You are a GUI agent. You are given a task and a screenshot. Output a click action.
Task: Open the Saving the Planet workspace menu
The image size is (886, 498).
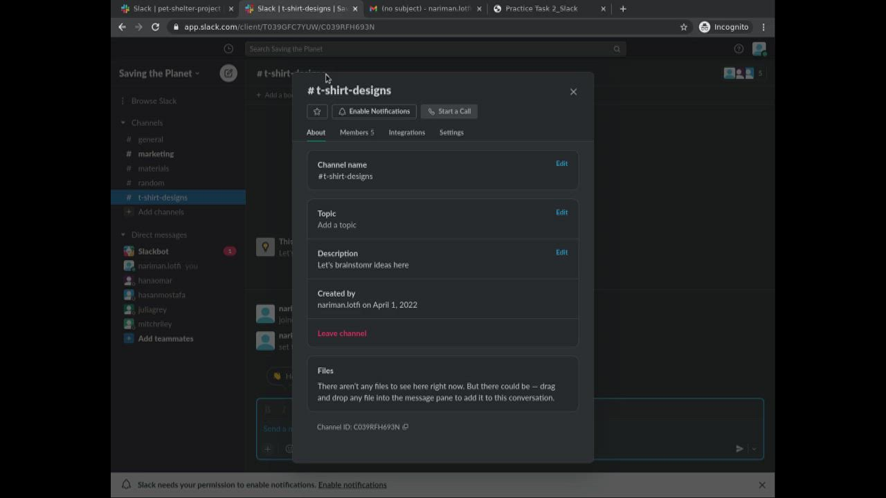(x=159, y=73)
